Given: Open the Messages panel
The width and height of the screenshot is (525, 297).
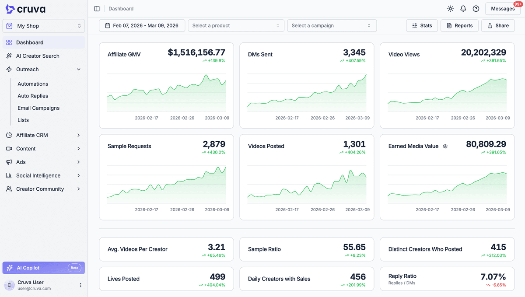Looking at the screenshot, I should tap(502, 8).
